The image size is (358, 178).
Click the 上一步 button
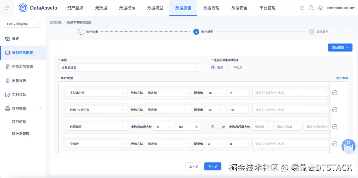tap(194, 166)
